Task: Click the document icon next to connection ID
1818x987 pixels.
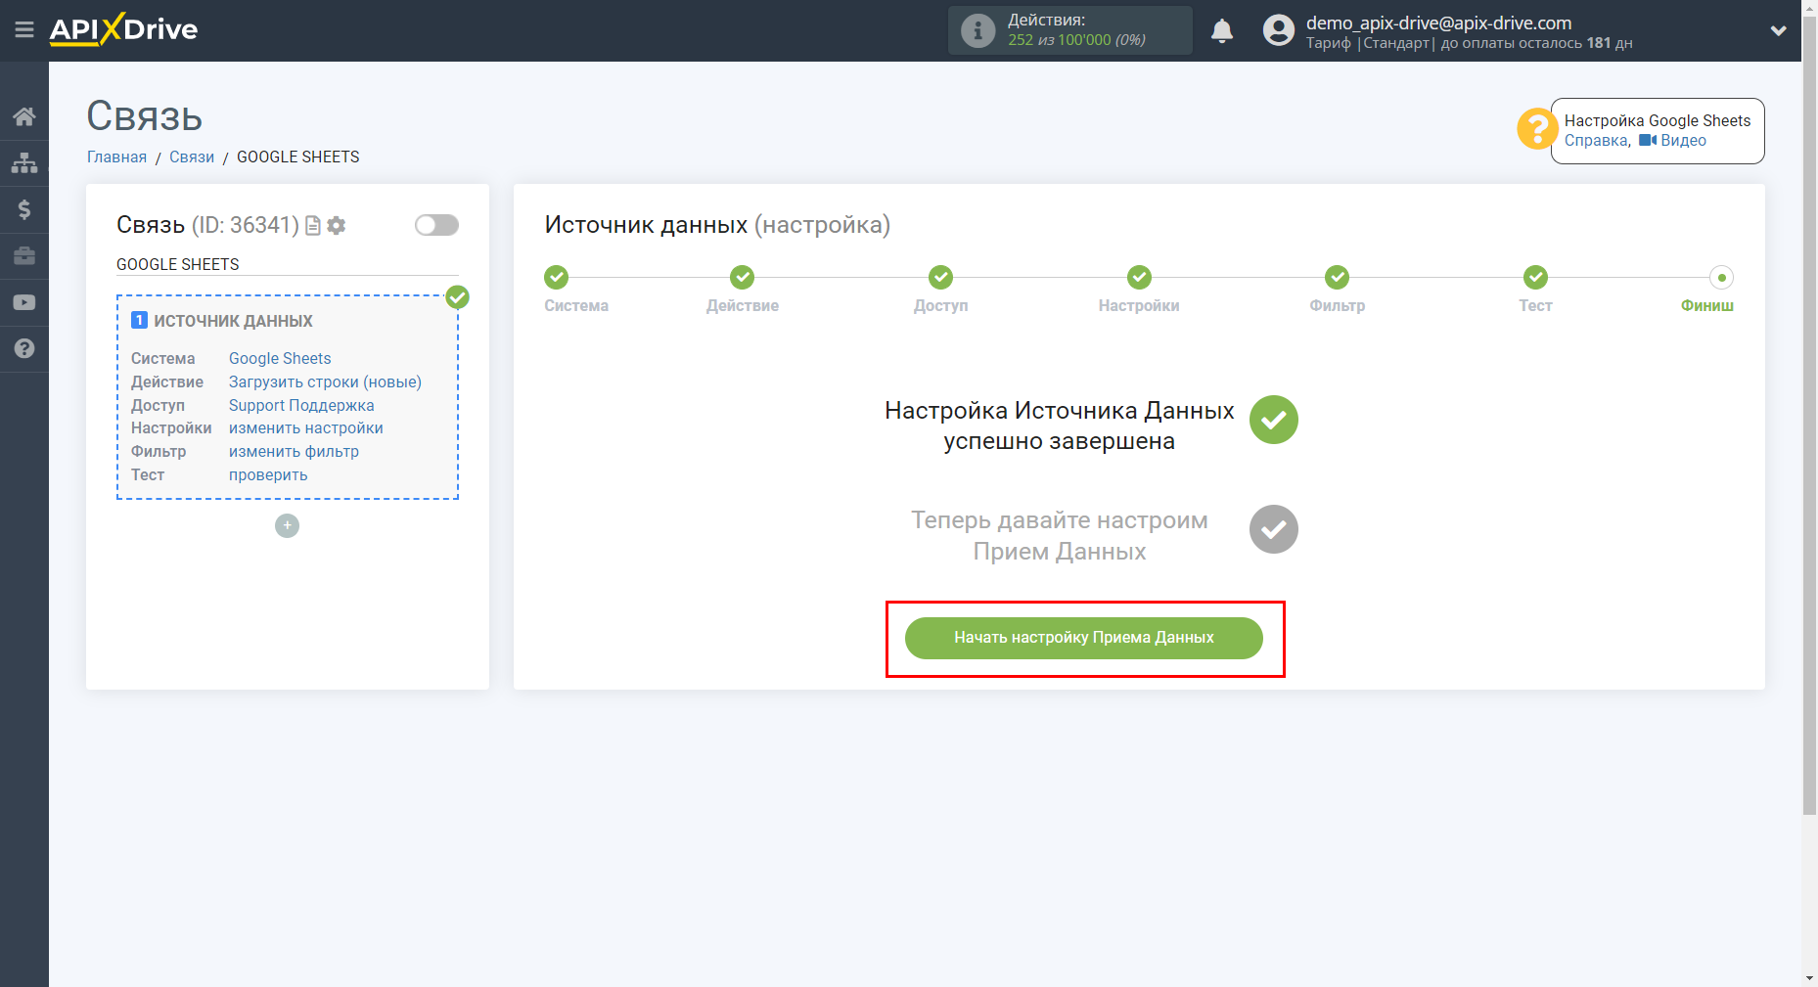Action: 313,226
